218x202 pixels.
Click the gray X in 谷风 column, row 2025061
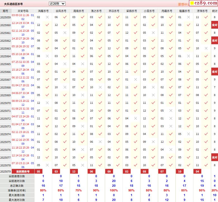tap(65, 33)
